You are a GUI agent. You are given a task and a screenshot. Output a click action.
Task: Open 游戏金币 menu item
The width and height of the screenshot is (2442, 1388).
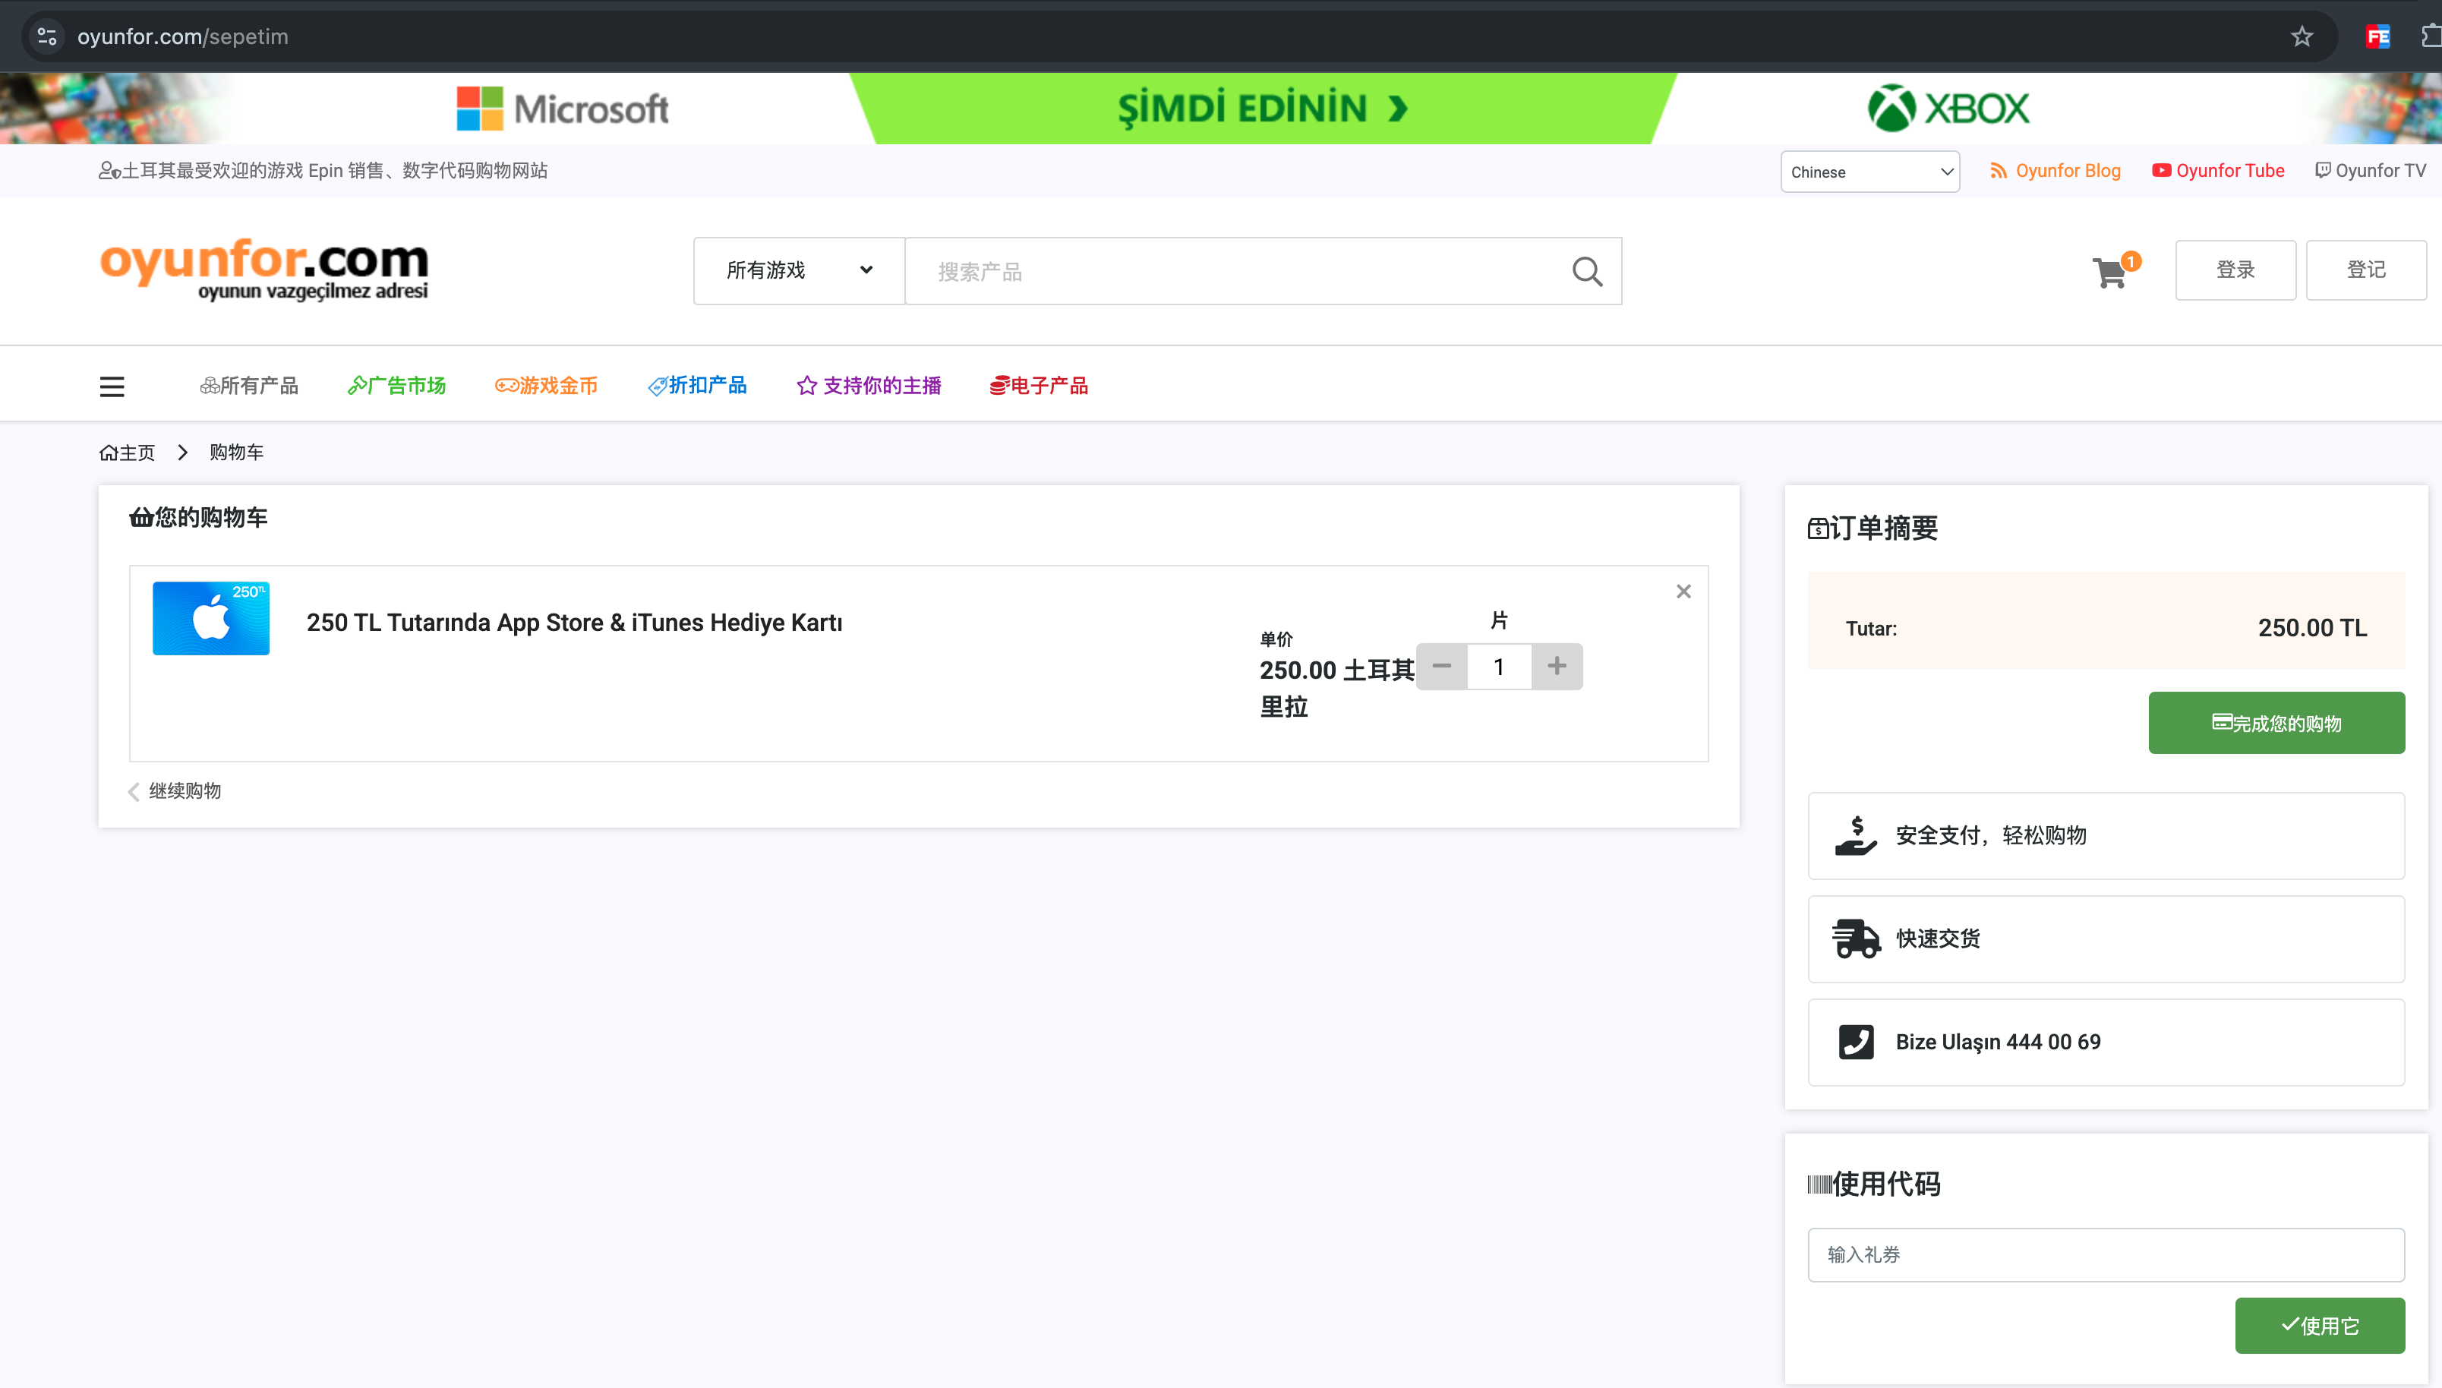point(546,385)
